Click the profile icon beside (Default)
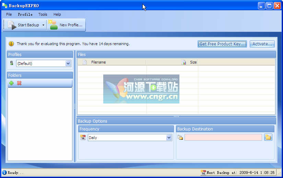283x178 pixels. point(12,63)
